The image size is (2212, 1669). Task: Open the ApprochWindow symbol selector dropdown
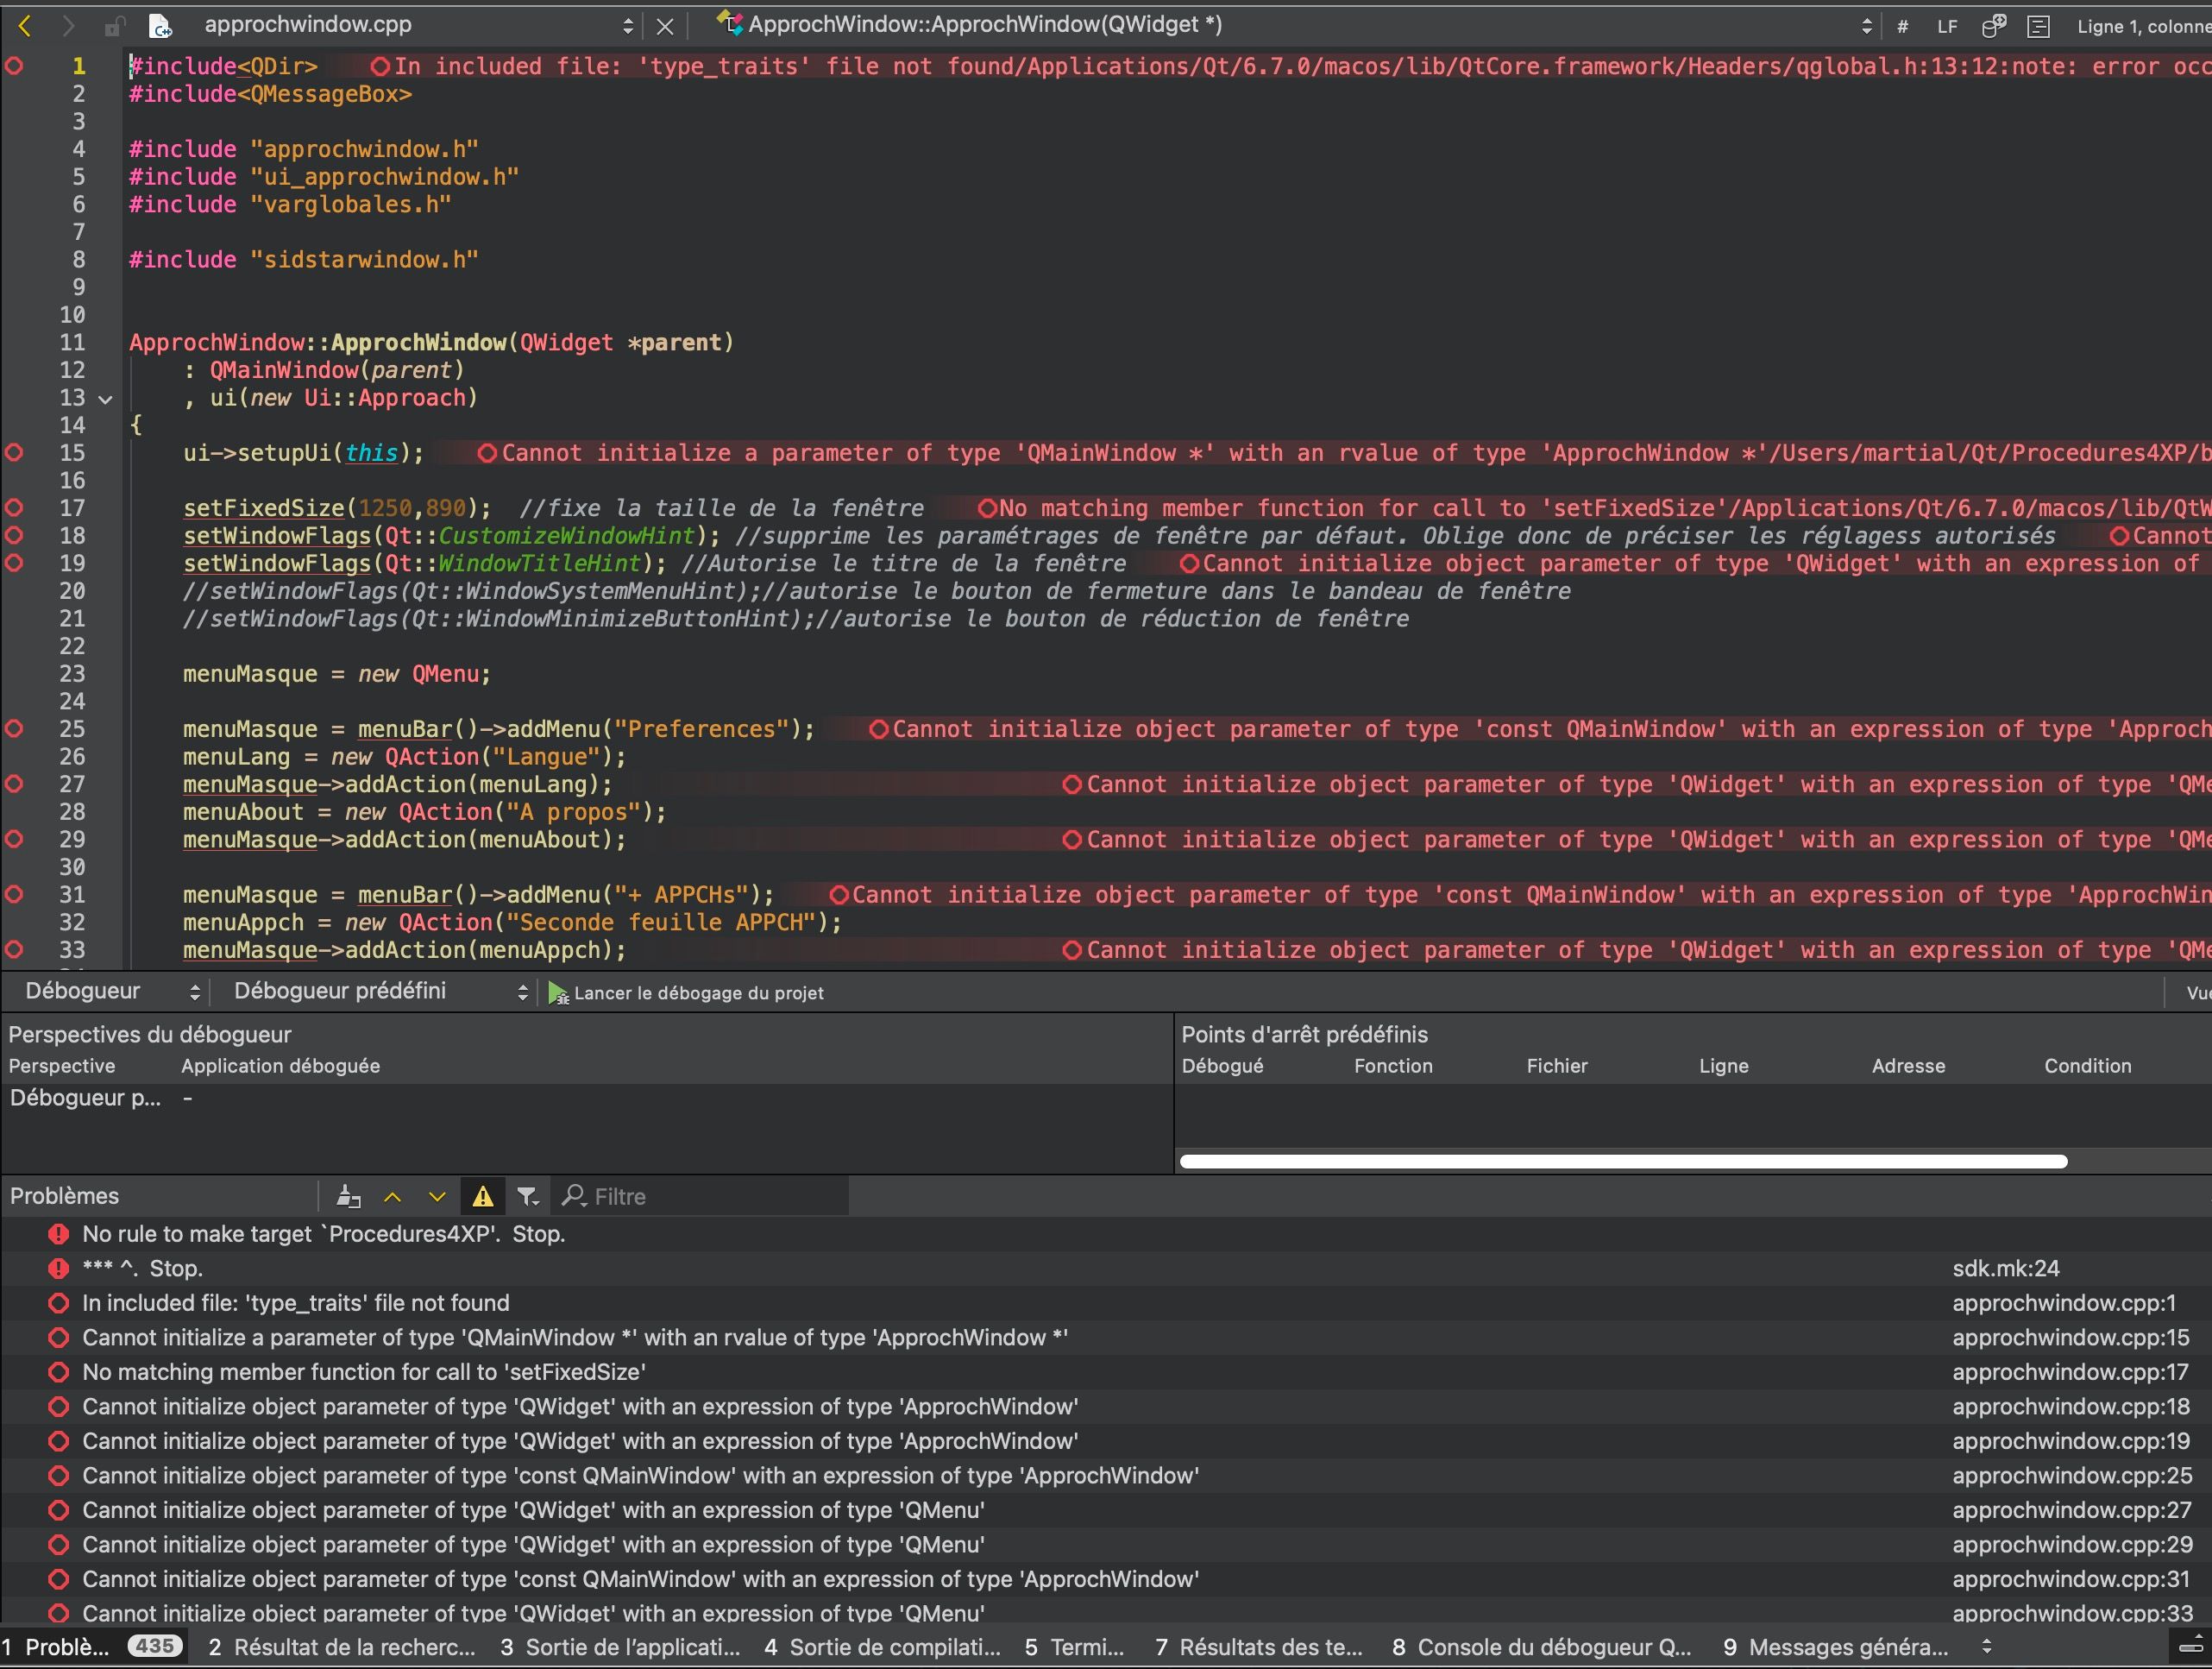click(x=1294, y=26)
